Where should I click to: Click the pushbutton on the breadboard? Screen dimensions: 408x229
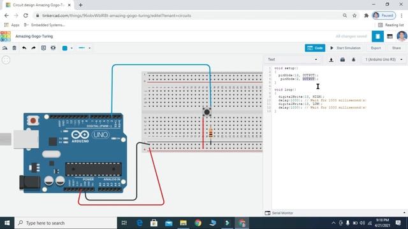click(207, 112)
